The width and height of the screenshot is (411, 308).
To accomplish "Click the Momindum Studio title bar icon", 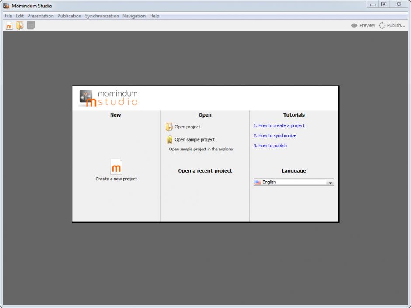I will pyautogui.click(x=6, y=6).
